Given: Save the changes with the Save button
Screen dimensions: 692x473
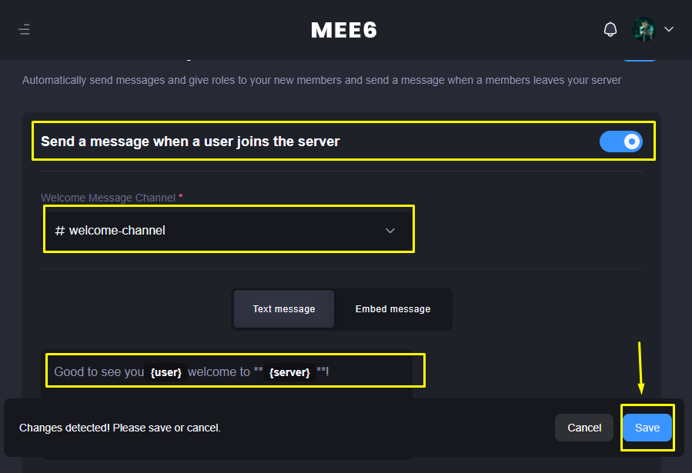Looking at the screenshot, I should pos(647,428).
